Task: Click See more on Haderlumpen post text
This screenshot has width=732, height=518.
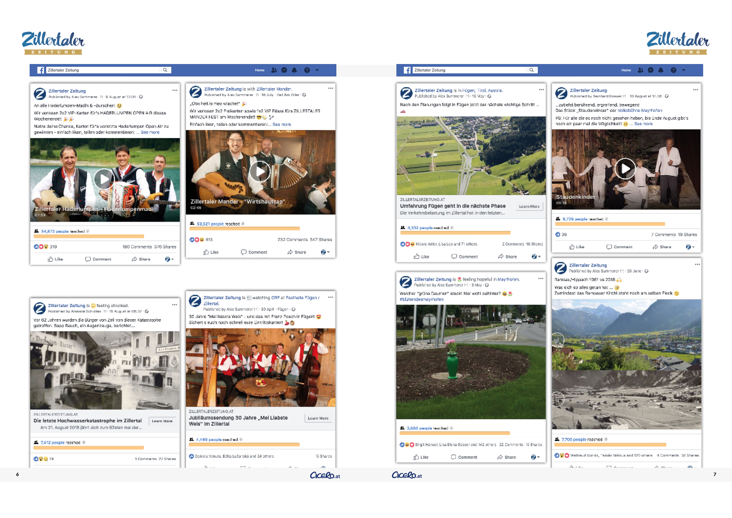Action: click(x=150, y=132)
